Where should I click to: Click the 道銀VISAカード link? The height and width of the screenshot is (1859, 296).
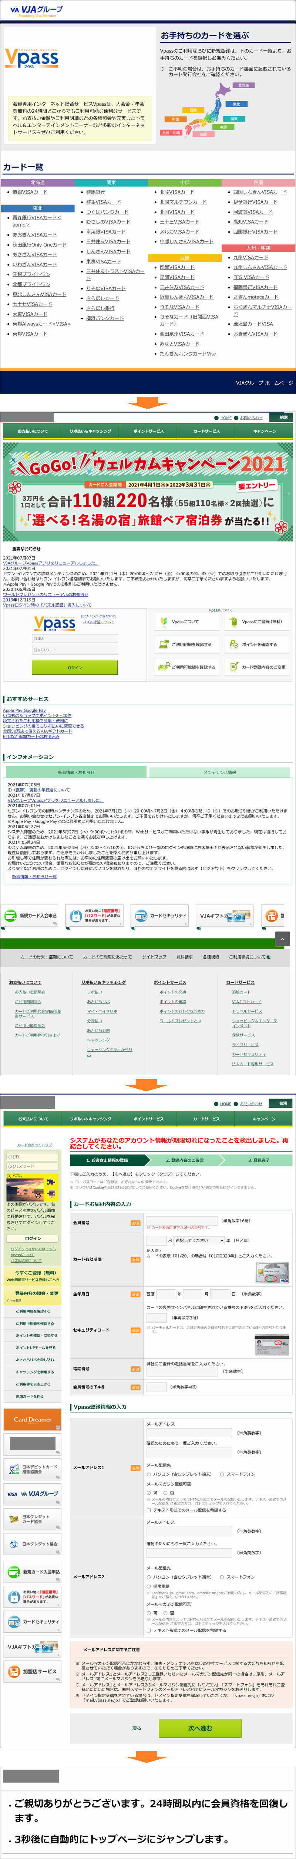point(30,192)
